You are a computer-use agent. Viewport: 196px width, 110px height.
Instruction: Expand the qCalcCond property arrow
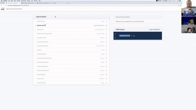click(x=36, y=79)
